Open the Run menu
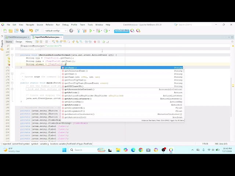Screen dimensions: 235x176 pyautogui.click(x=58, y=25)
